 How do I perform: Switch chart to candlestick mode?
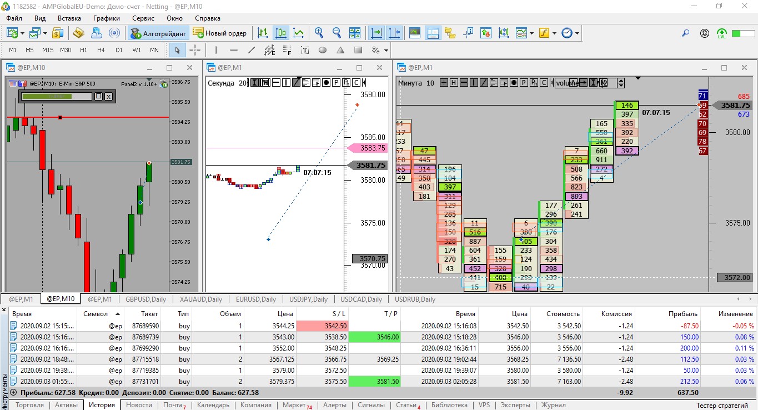pos(281,33)
